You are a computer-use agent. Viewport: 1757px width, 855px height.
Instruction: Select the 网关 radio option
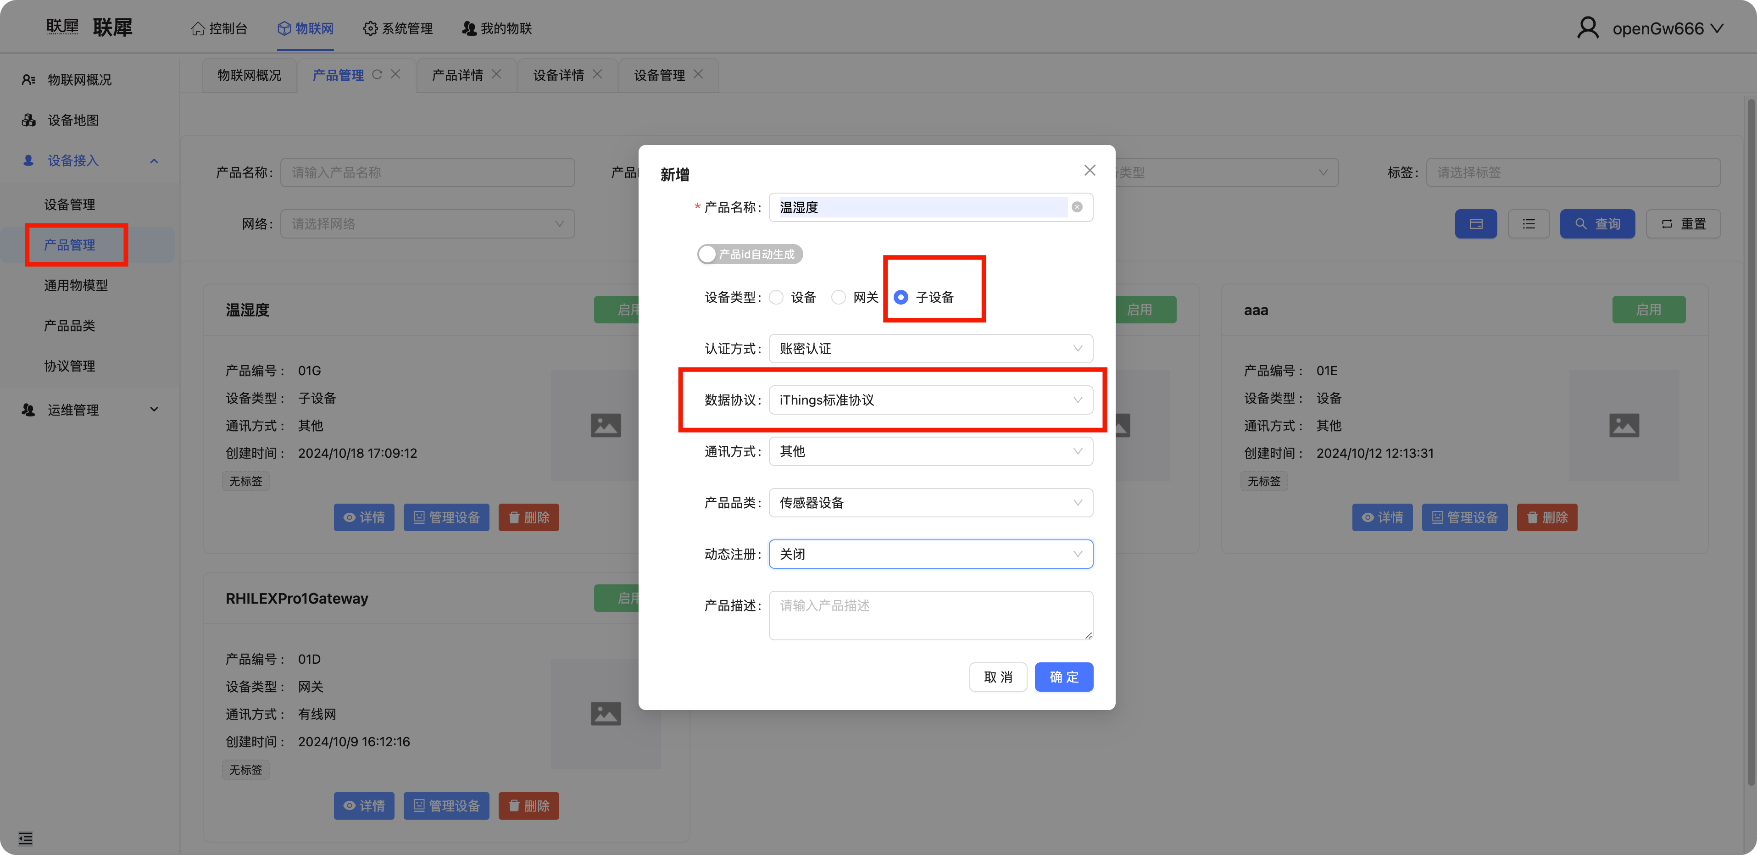tap(838, 297)
